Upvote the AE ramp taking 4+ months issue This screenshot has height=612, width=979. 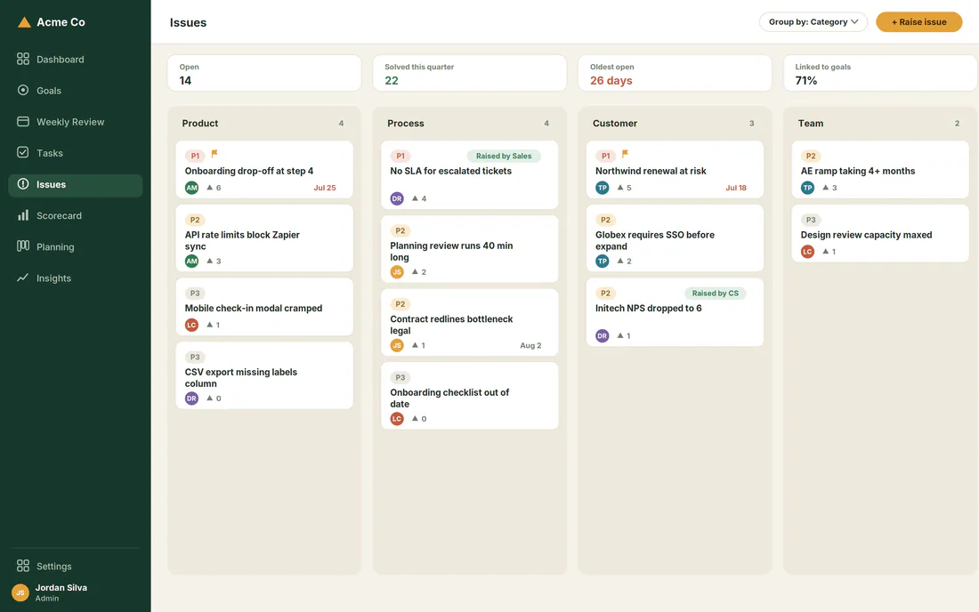point(829,188)
